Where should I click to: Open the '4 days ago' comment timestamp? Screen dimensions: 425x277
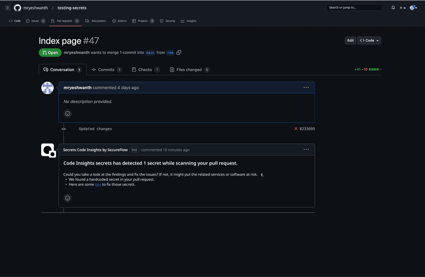(128, 88)
